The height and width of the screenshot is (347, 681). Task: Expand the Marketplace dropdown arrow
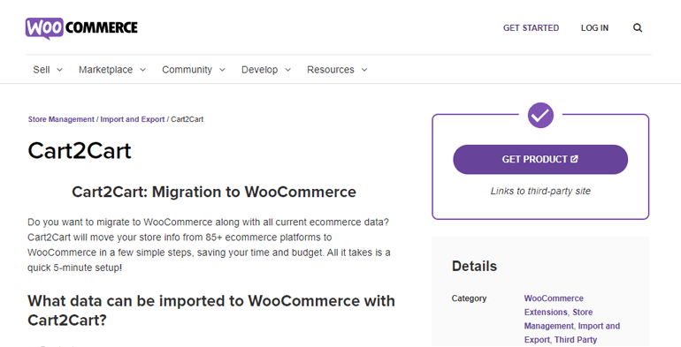(142, 70)
